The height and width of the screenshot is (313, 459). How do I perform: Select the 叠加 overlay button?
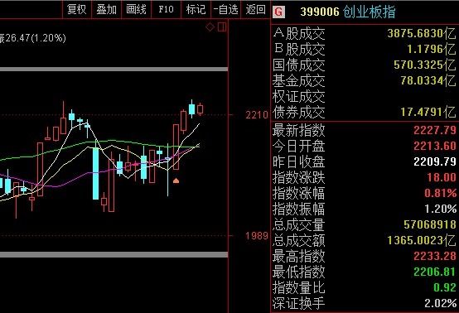click(107, 9)
